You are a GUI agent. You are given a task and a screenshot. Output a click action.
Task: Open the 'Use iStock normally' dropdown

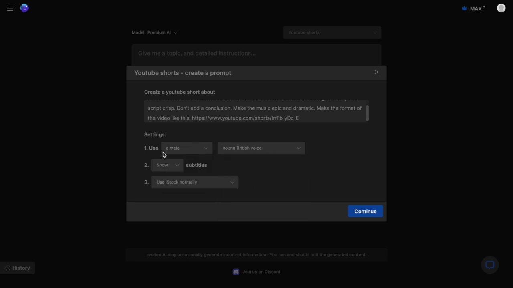[195, 182]
